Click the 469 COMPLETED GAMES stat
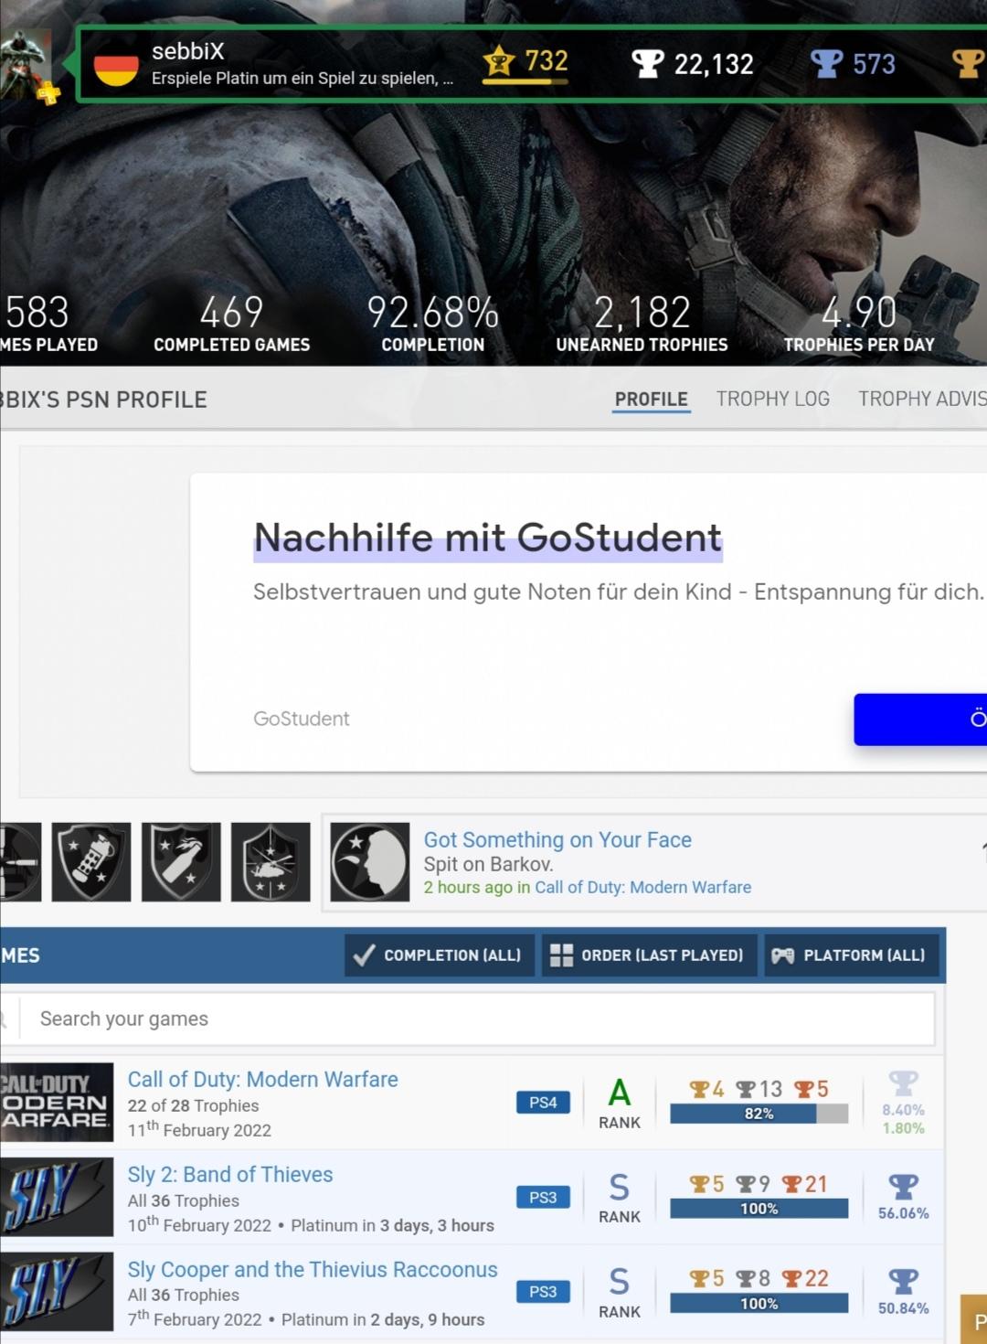Image resolution: width=987 pixels, height=1344 pixels. [x=231, y=324]
